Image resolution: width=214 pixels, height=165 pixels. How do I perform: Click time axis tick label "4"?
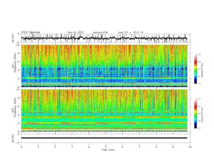[89, 147]
